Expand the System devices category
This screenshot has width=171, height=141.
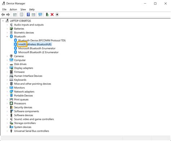[x=7, y=127]
